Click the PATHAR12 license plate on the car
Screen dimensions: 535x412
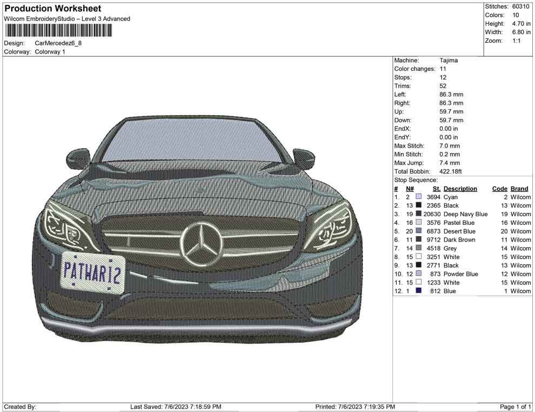pos(92,273)
